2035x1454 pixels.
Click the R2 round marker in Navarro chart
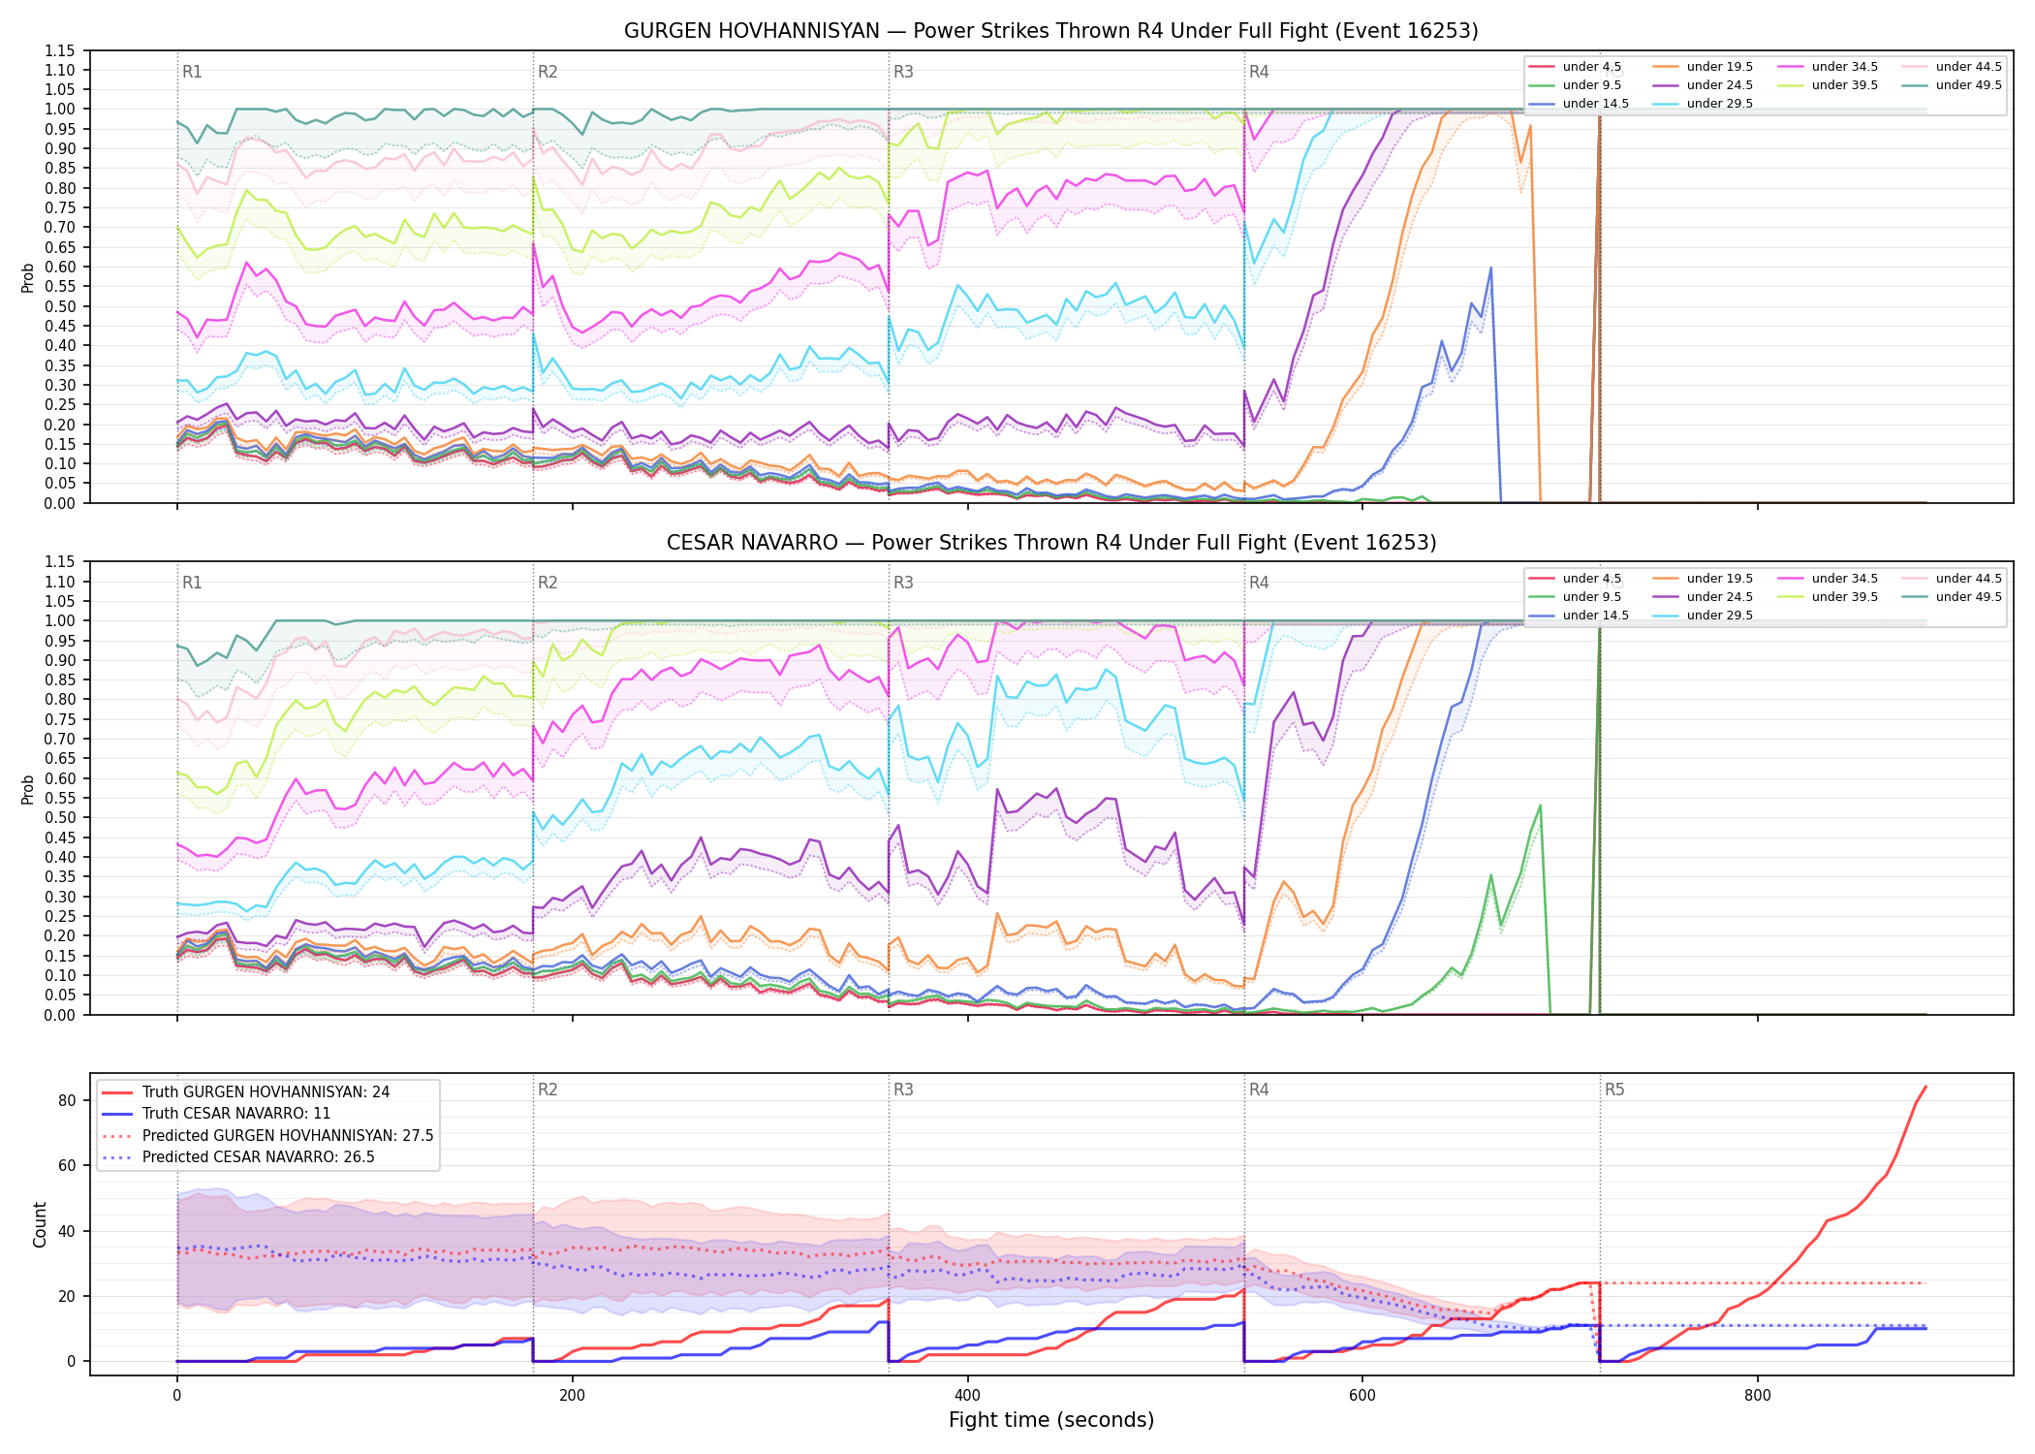click(x=548, y=583)
